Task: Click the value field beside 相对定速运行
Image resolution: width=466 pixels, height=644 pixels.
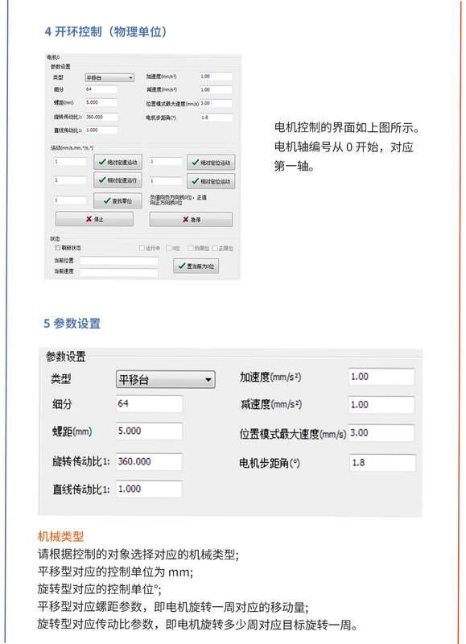Action: (70, 180)
